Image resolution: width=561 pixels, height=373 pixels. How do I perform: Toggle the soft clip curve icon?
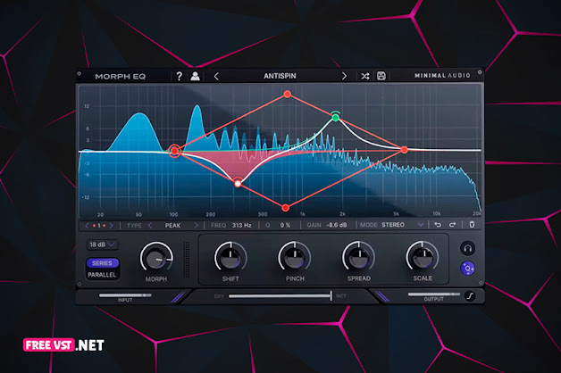click(x=470, y=296)
